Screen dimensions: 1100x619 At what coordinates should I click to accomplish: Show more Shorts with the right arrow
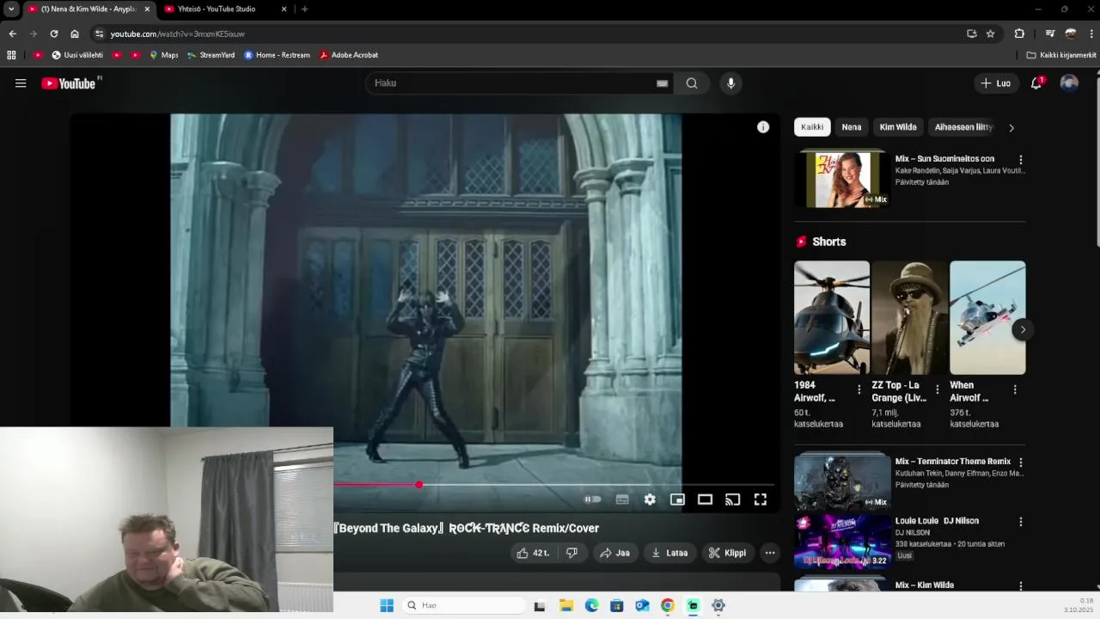coord(1022,329)
